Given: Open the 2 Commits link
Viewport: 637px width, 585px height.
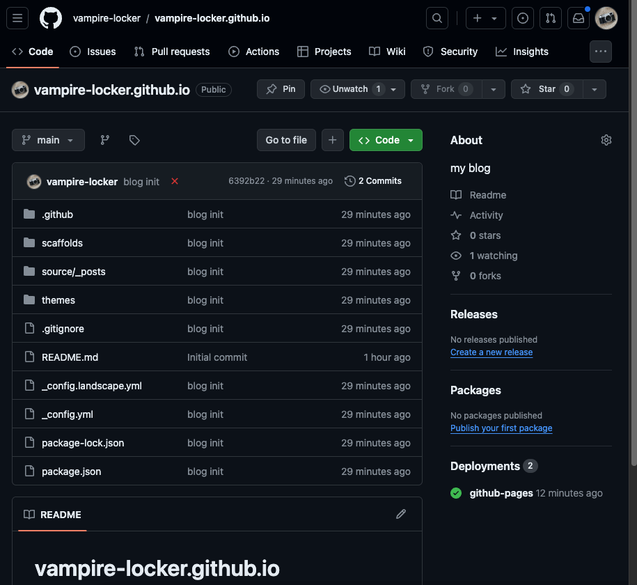Looking at the screenshot, I should click(373, 181).
